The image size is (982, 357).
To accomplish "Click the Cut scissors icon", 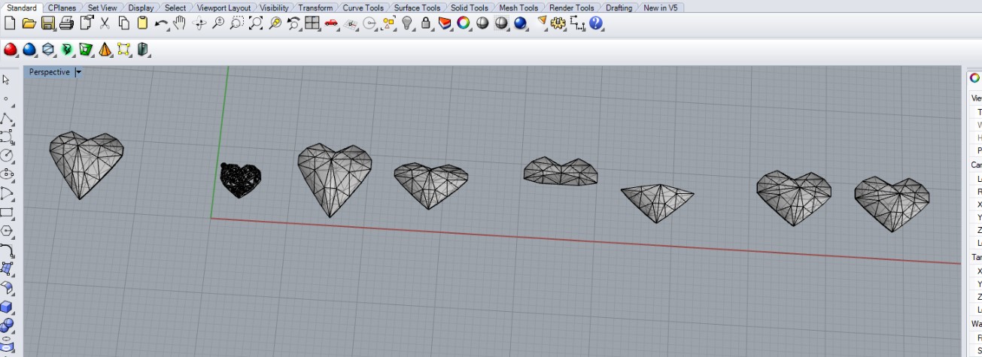I will tap(105, 23).
